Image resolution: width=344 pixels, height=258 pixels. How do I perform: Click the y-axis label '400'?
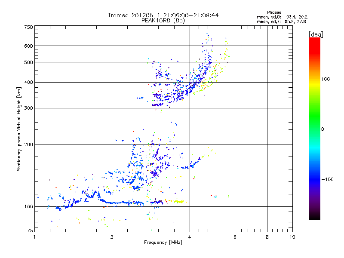28,83
